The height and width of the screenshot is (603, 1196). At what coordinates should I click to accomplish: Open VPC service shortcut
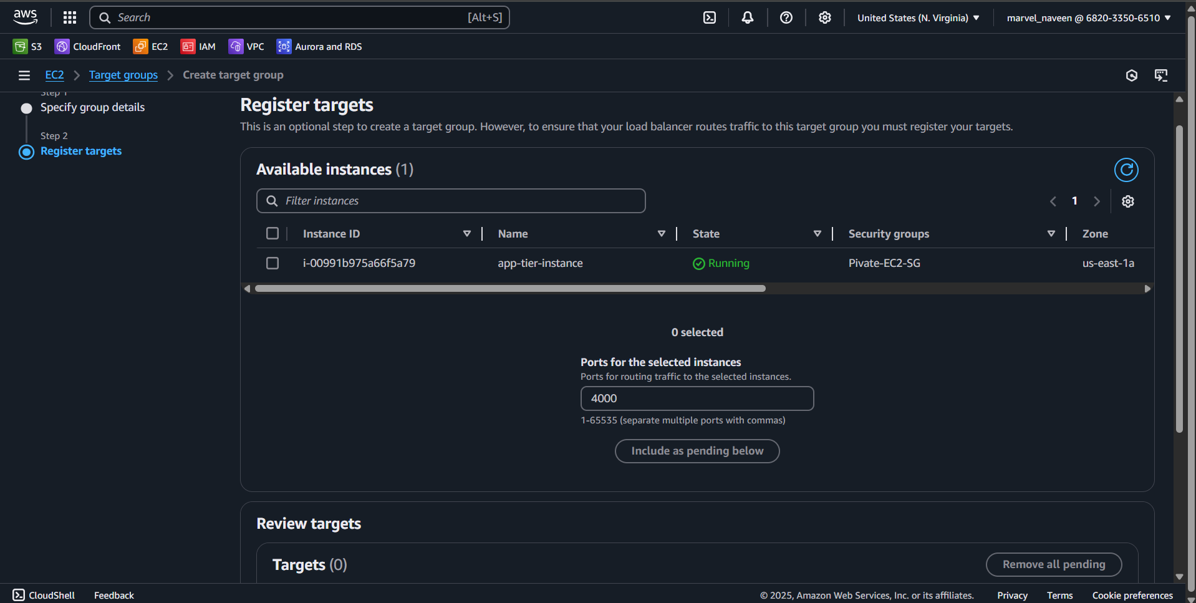pos(246,47)
